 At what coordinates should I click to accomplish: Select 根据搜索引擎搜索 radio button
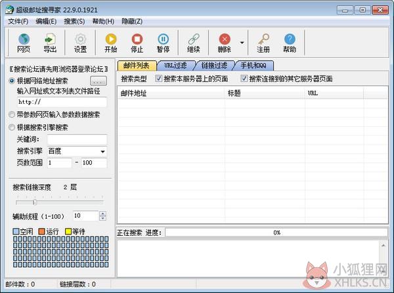coord(12,127)
